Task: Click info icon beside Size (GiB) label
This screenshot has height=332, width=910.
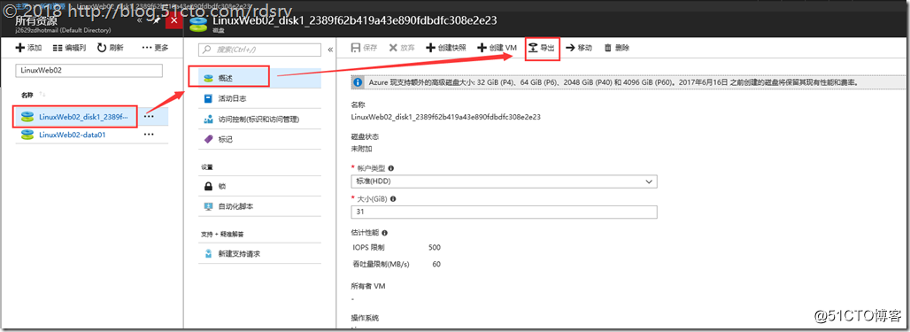Action: coord(394,198)
